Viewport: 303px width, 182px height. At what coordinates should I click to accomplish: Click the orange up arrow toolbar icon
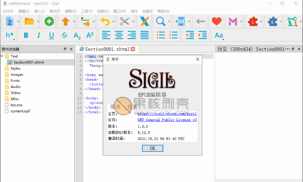click(66, 21)
